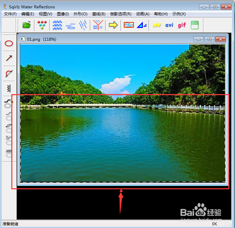235x228 pixels.
Task: Click the white cloud in the image
Action: click(x=117, y=84)
